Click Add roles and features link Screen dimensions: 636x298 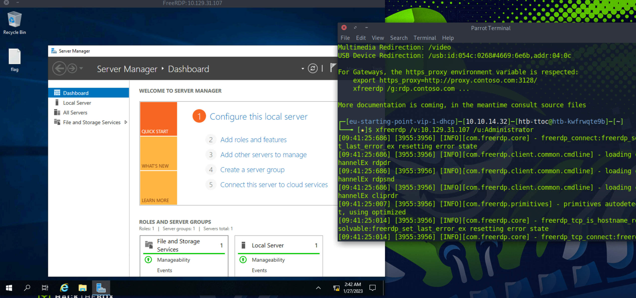[253, 139]
